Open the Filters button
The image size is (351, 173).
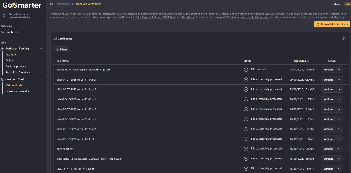pos(61,49)
